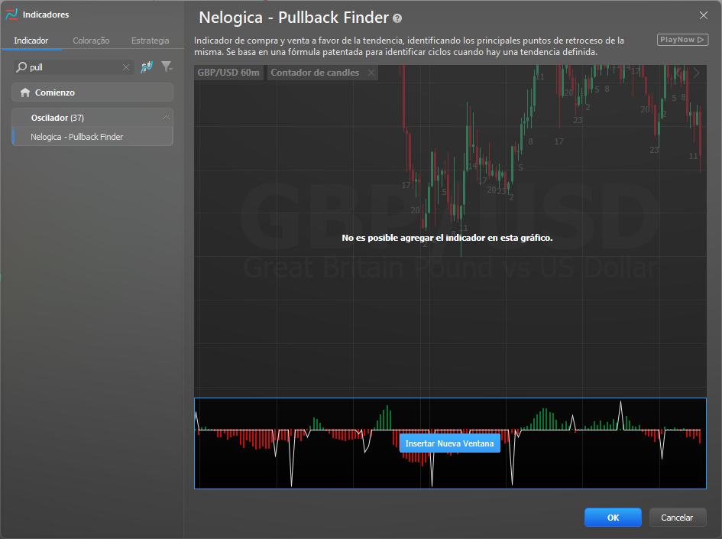Open the help question mark icon

(397, 18)
